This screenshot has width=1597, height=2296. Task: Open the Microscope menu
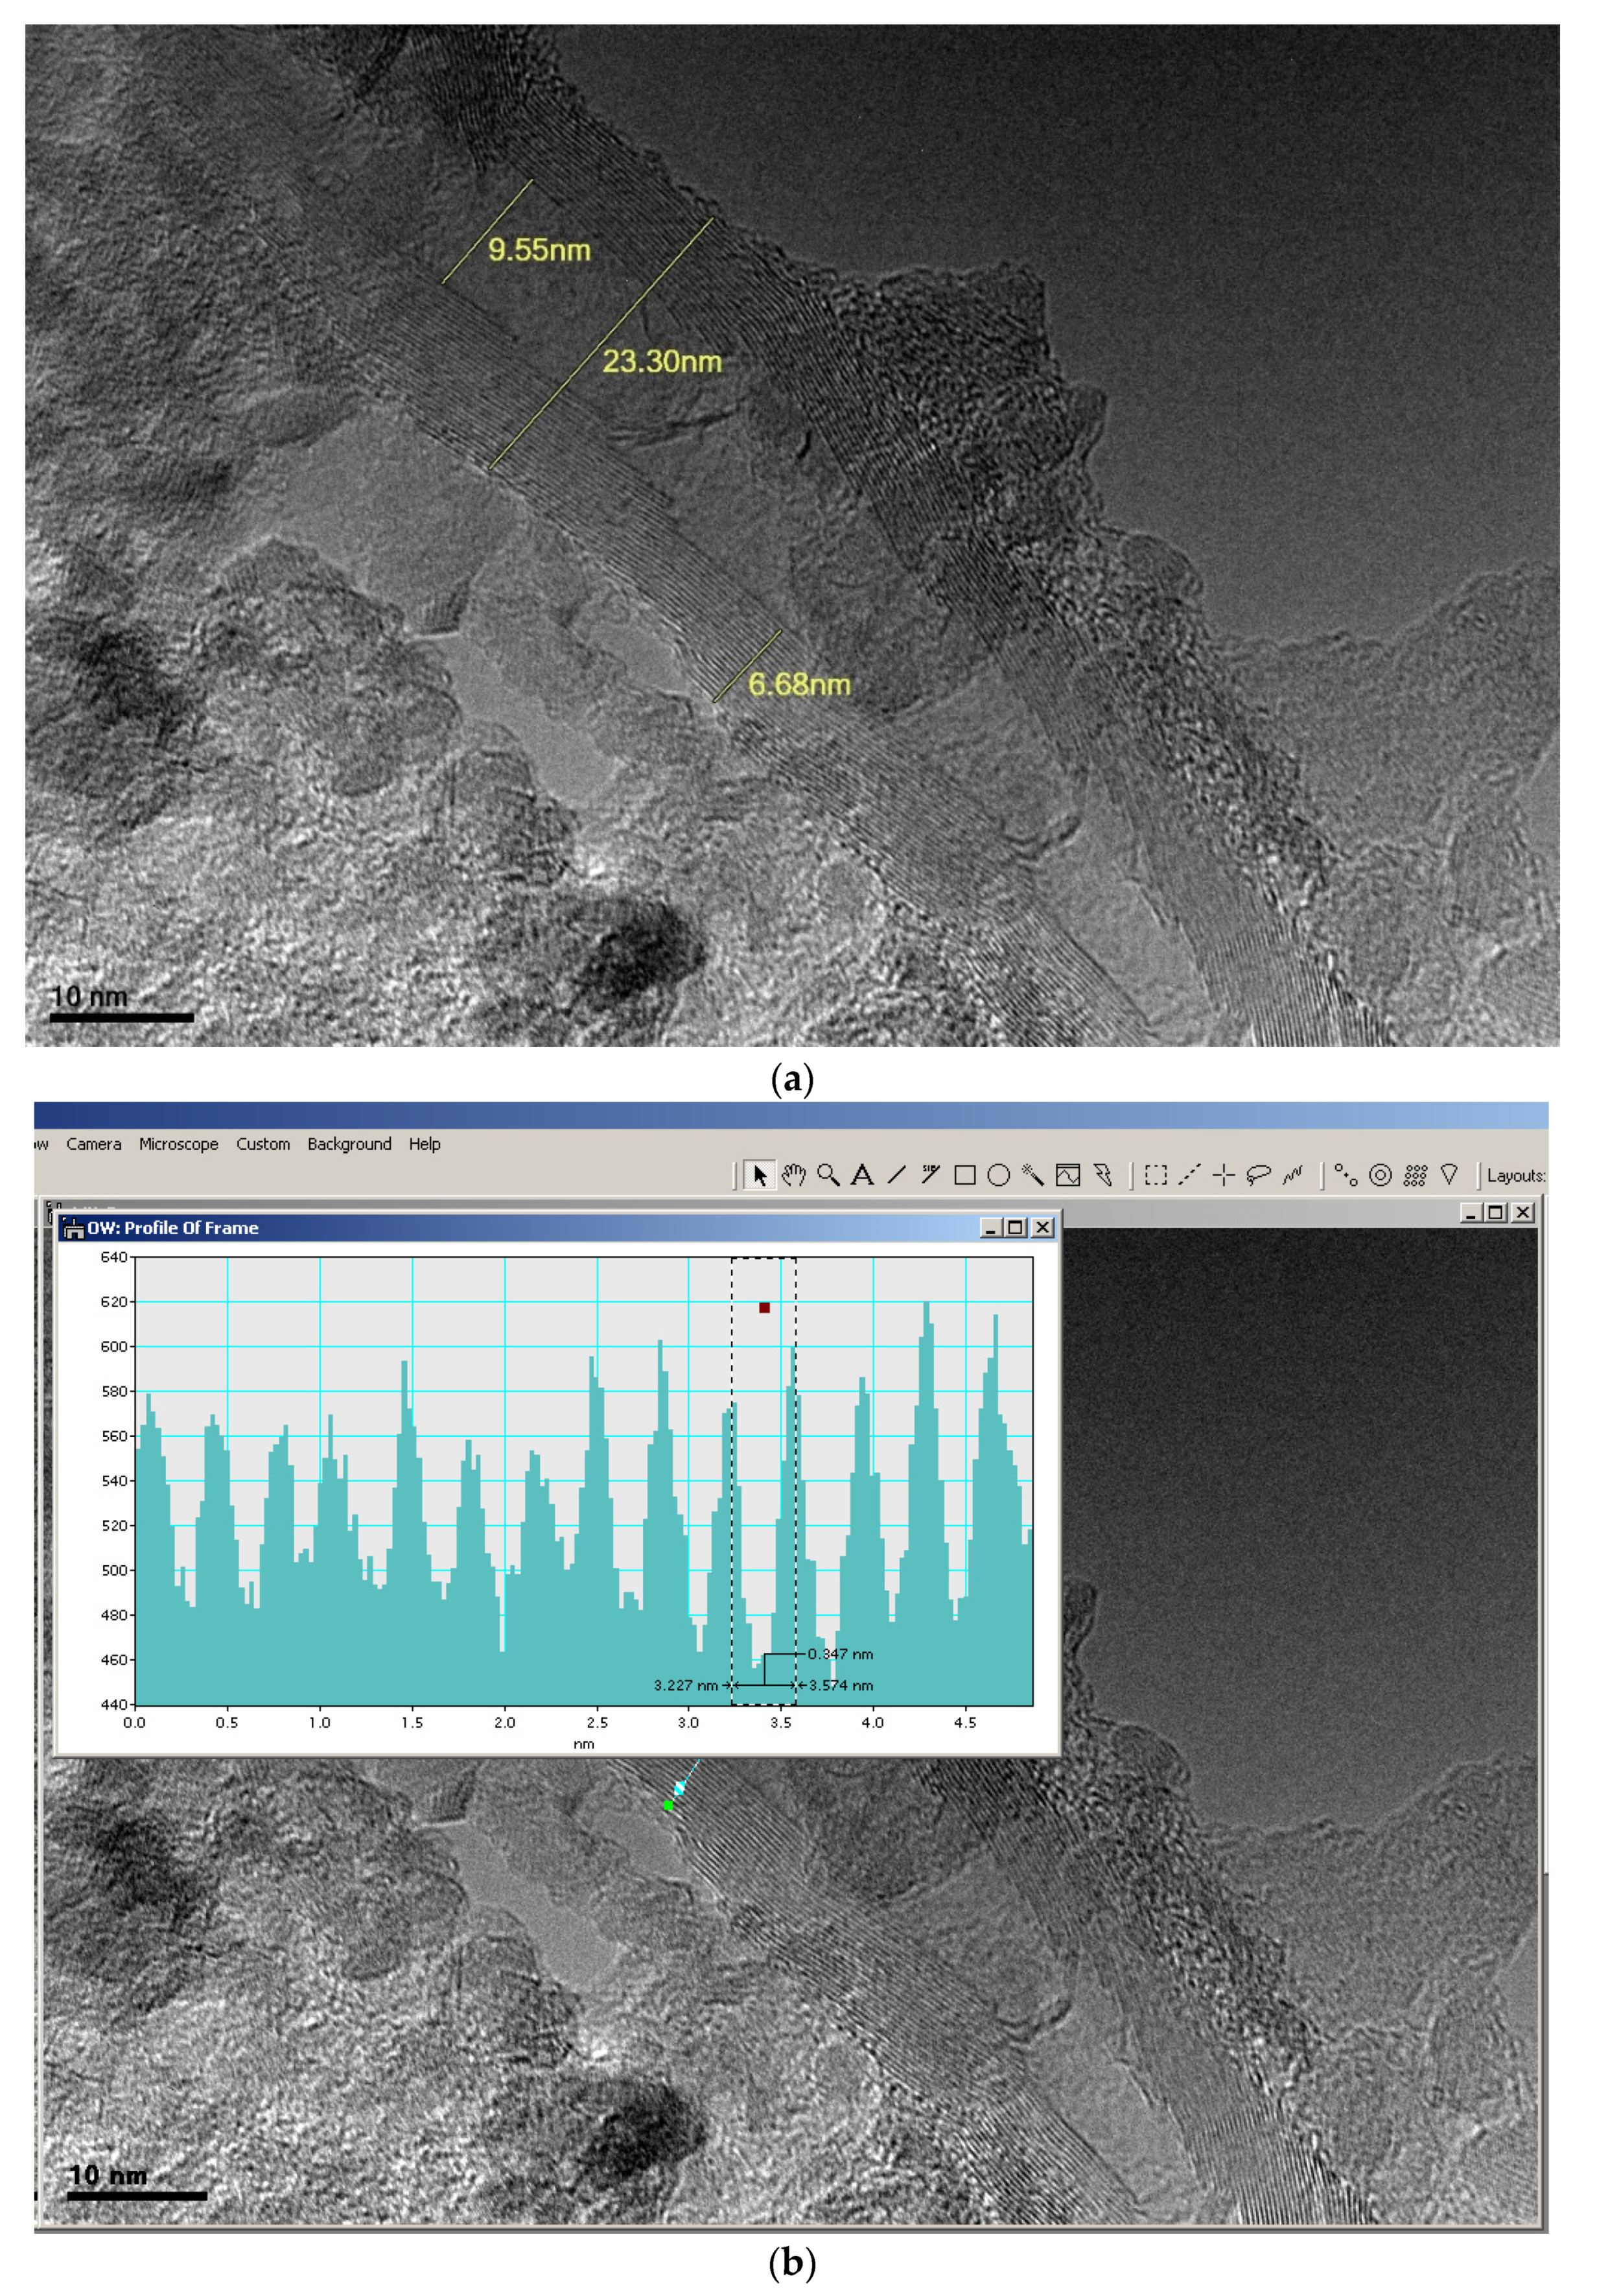(x=178, y=1144)
